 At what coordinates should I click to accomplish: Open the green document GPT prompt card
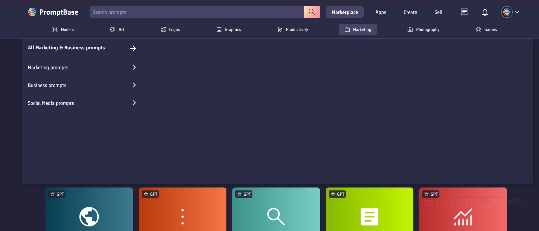coord(370,209)
